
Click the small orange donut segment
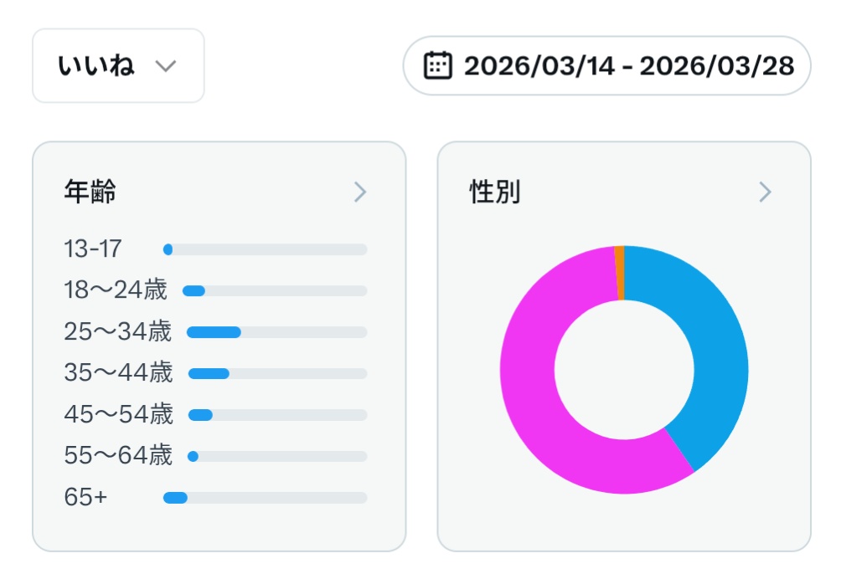[620, 273]
